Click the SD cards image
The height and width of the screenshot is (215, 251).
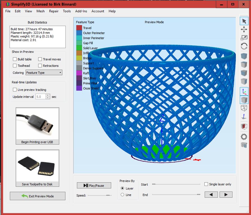coord(37,166)
